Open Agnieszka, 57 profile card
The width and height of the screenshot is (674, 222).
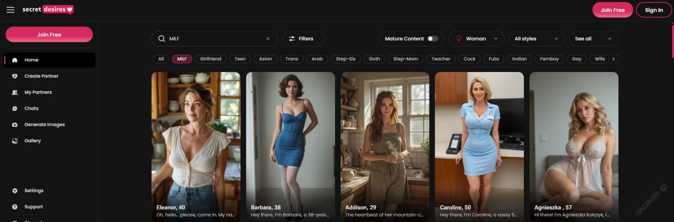point(574,147)
